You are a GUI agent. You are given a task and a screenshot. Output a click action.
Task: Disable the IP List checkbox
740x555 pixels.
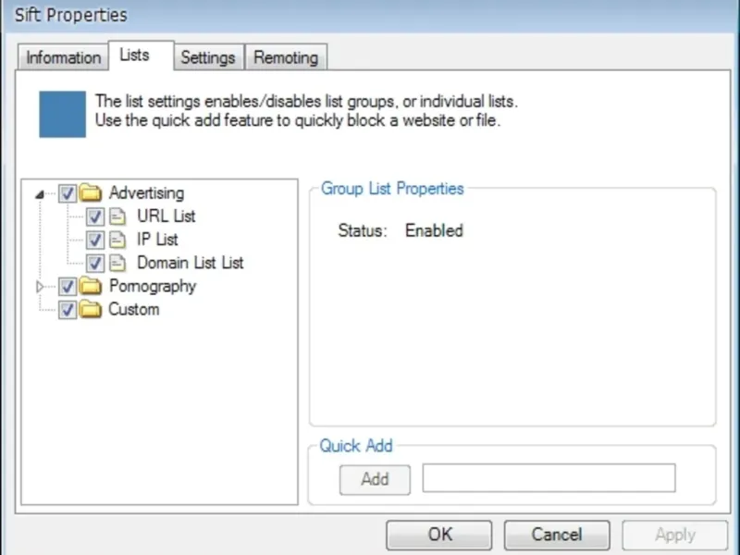95,240
